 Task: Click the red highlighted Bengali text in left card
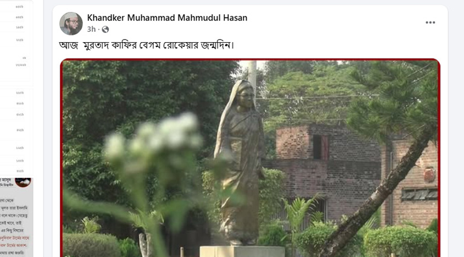(14, 242)
